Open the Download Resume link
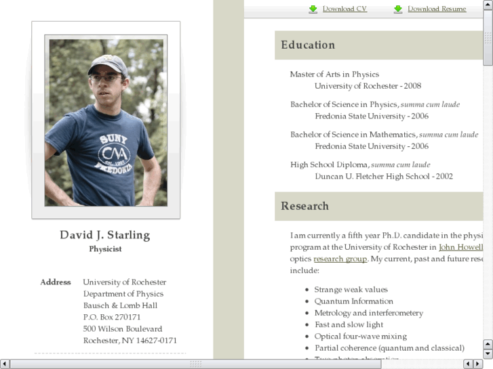Image resolution: width=493 pixels, height=369 pixels. click(x=437, y=9)
